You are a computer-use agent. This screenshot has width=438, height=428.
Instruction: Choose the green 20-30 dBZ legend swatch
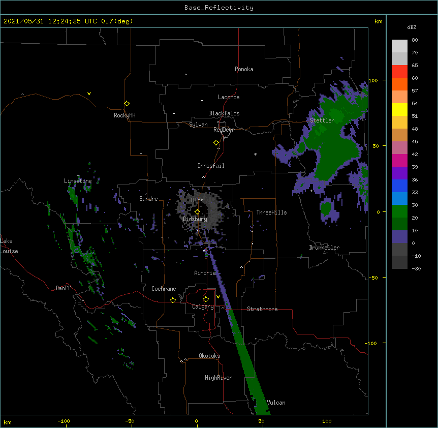pyautogui.click(x=399, y=211)
